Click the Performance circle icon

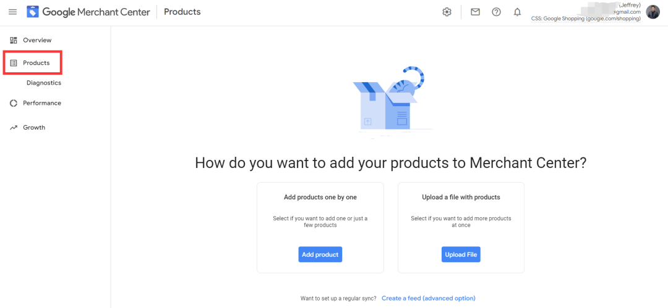(13, 103)
